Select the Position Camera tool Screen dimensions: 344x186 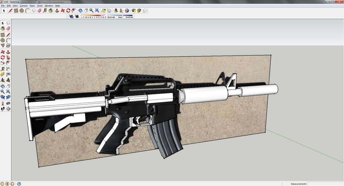[3, 103]
